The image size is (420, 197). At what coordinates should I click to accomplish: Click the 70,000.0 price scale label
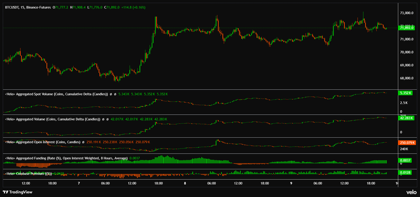(407, 52)
